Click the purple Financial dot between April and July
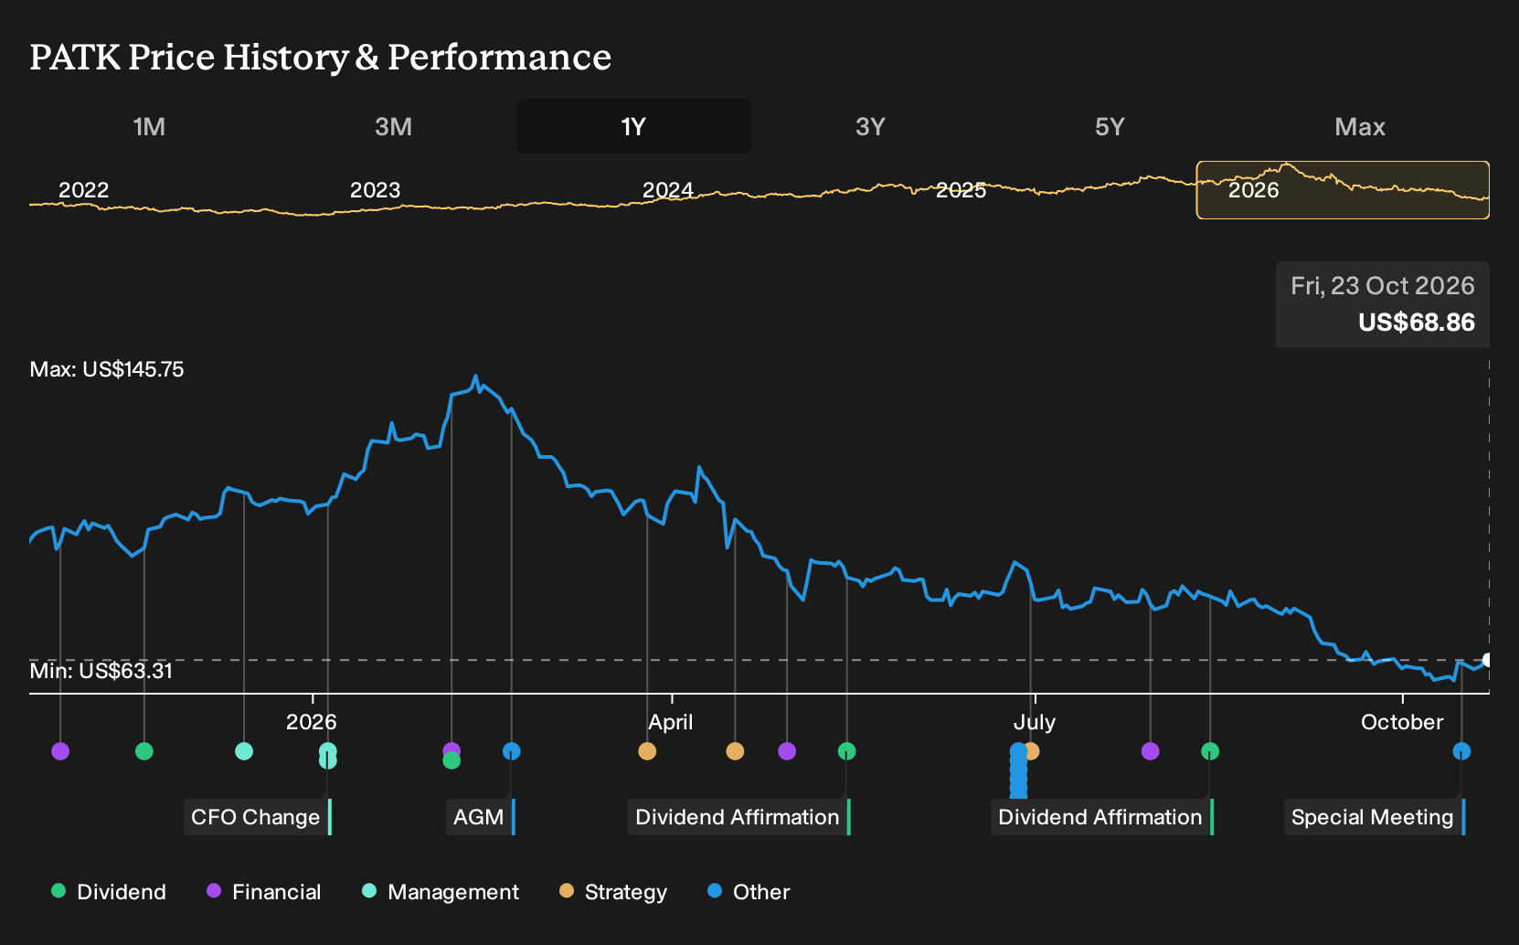The height and width of the screenshot is (945, 1519). coord(787,751)
